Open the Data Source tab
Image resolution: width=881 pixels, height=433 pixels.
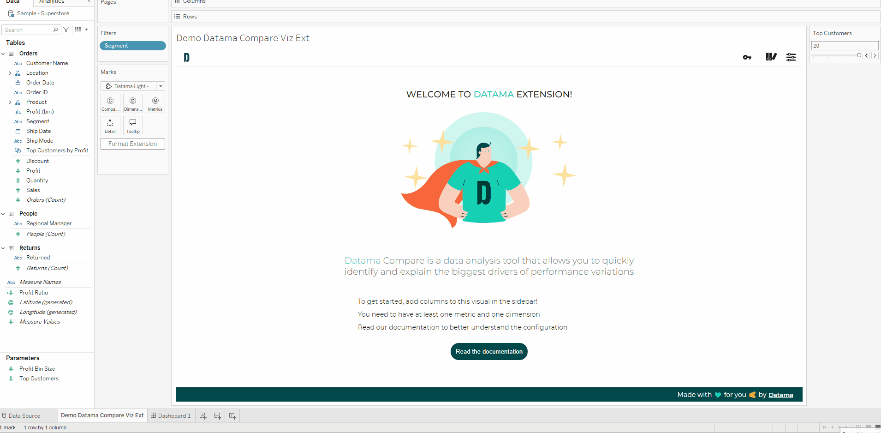(x=21, y=416)
